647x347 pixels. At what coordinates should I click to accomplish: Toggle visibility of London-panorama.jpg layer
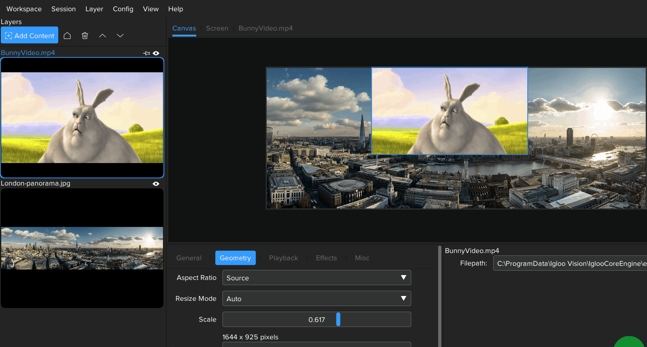click(x=156, y=184)
